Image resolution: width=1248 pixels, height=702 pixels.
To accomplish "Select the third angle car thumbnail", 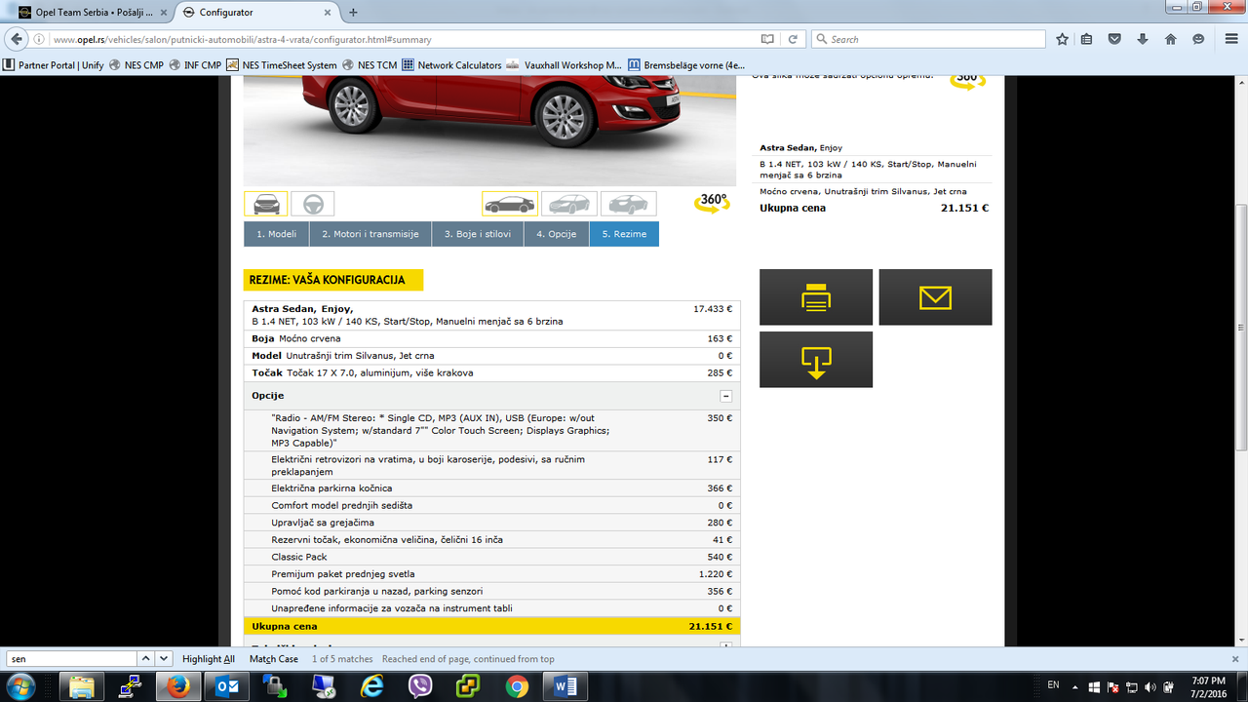I will tap(629, 204).
